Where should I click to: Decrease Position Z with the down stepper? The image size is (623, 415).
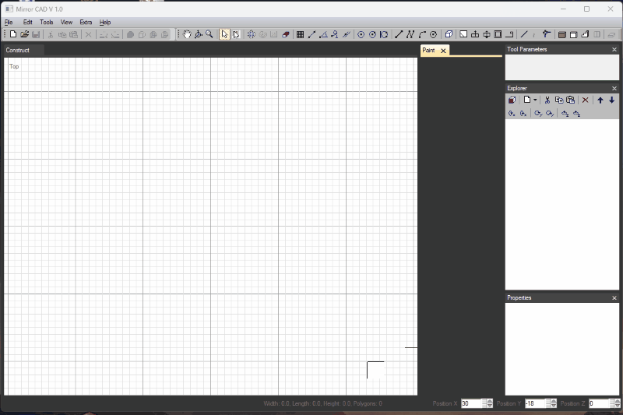click(615, 406)
